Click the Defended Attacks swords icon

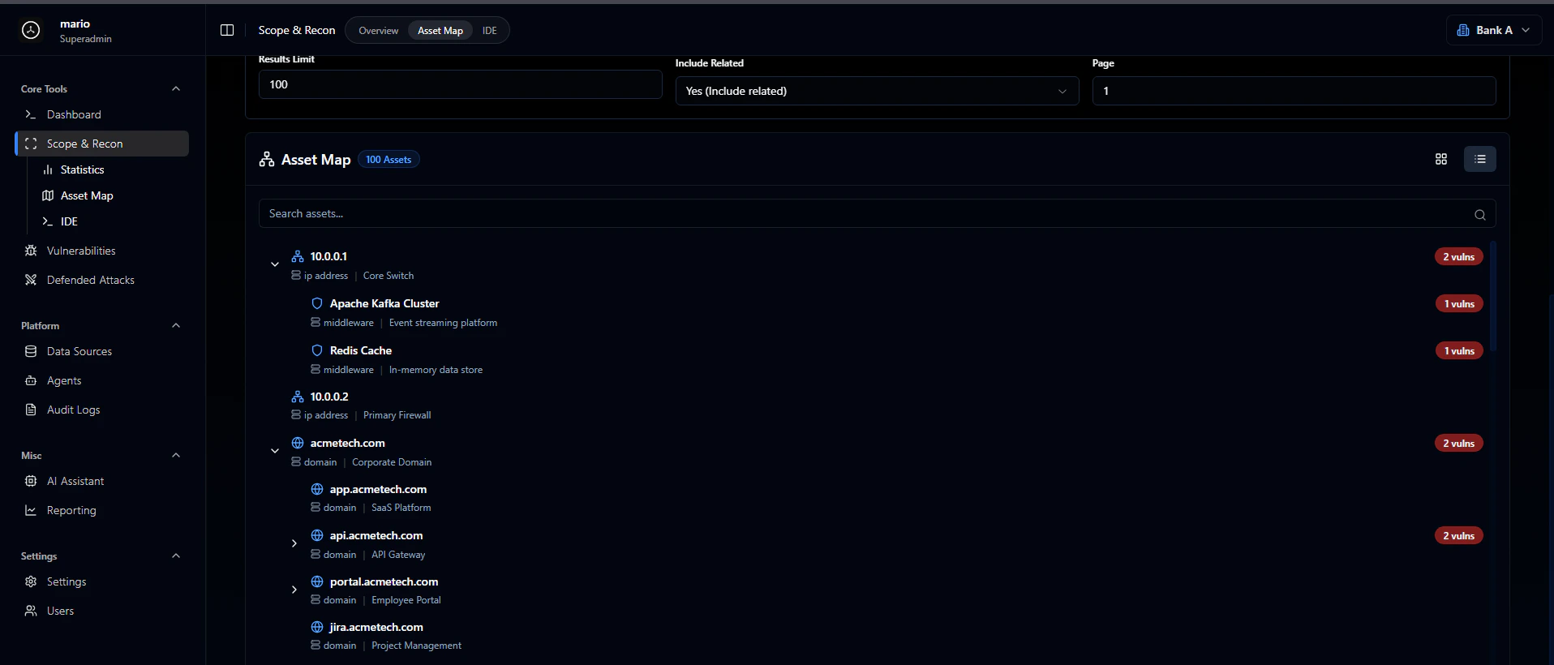tap(31, 280)
